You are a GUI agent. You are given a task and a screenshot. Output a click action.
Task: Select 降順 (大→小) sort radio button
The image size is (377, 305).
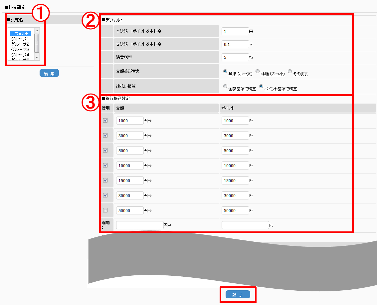coord(258,71)
